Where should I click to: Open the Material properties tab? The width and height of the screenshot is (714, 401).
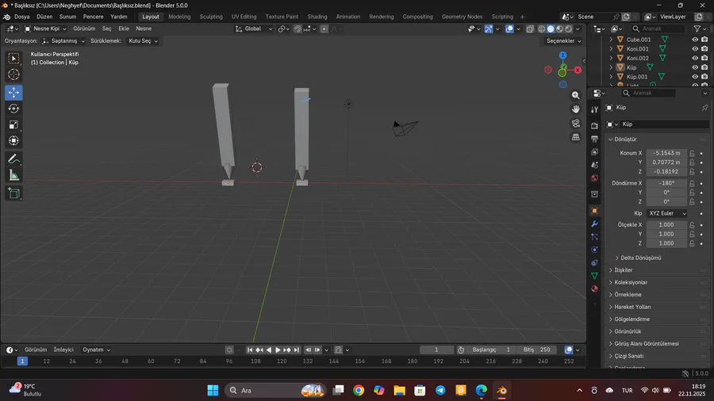594,288
